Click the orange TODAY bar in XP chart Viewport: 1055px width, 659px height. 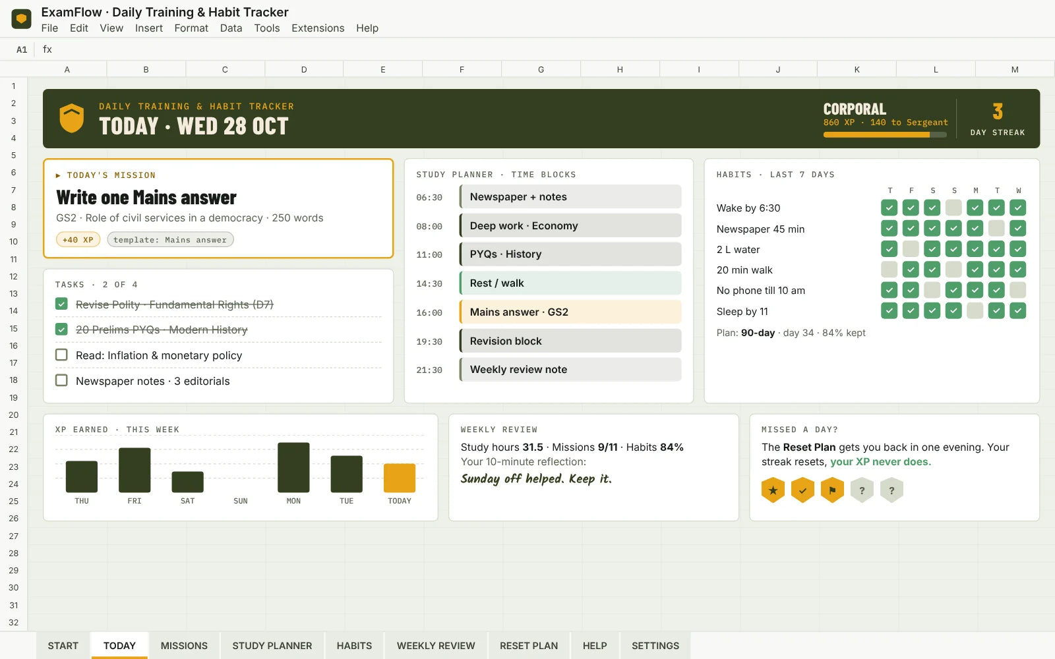[400, 478]
